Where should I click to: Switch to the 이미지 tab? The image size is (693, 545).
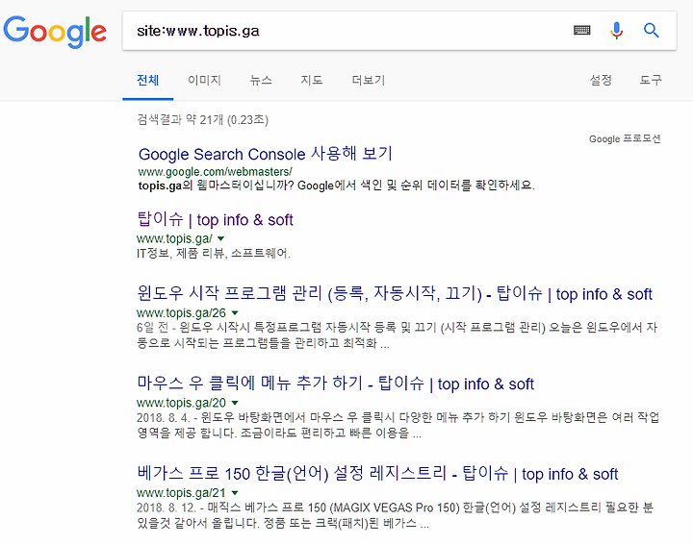pyautogui.click(x=204, y=81)
